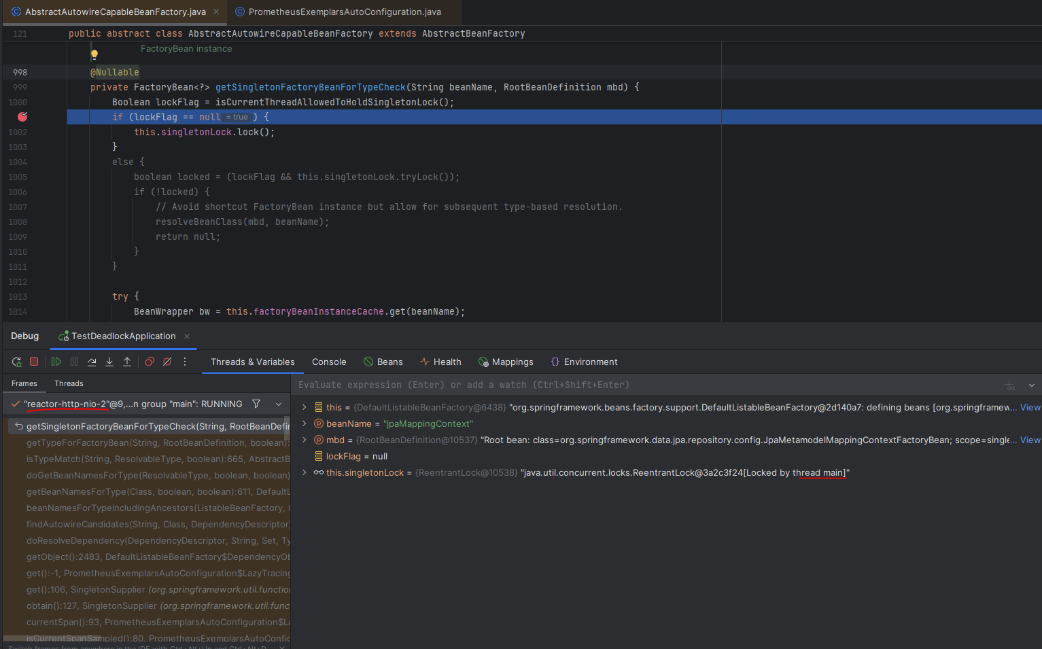The image size is (1042, 649).
Task: Click the breakpoint marker in the gutter
Action: [x=22, y=117]
